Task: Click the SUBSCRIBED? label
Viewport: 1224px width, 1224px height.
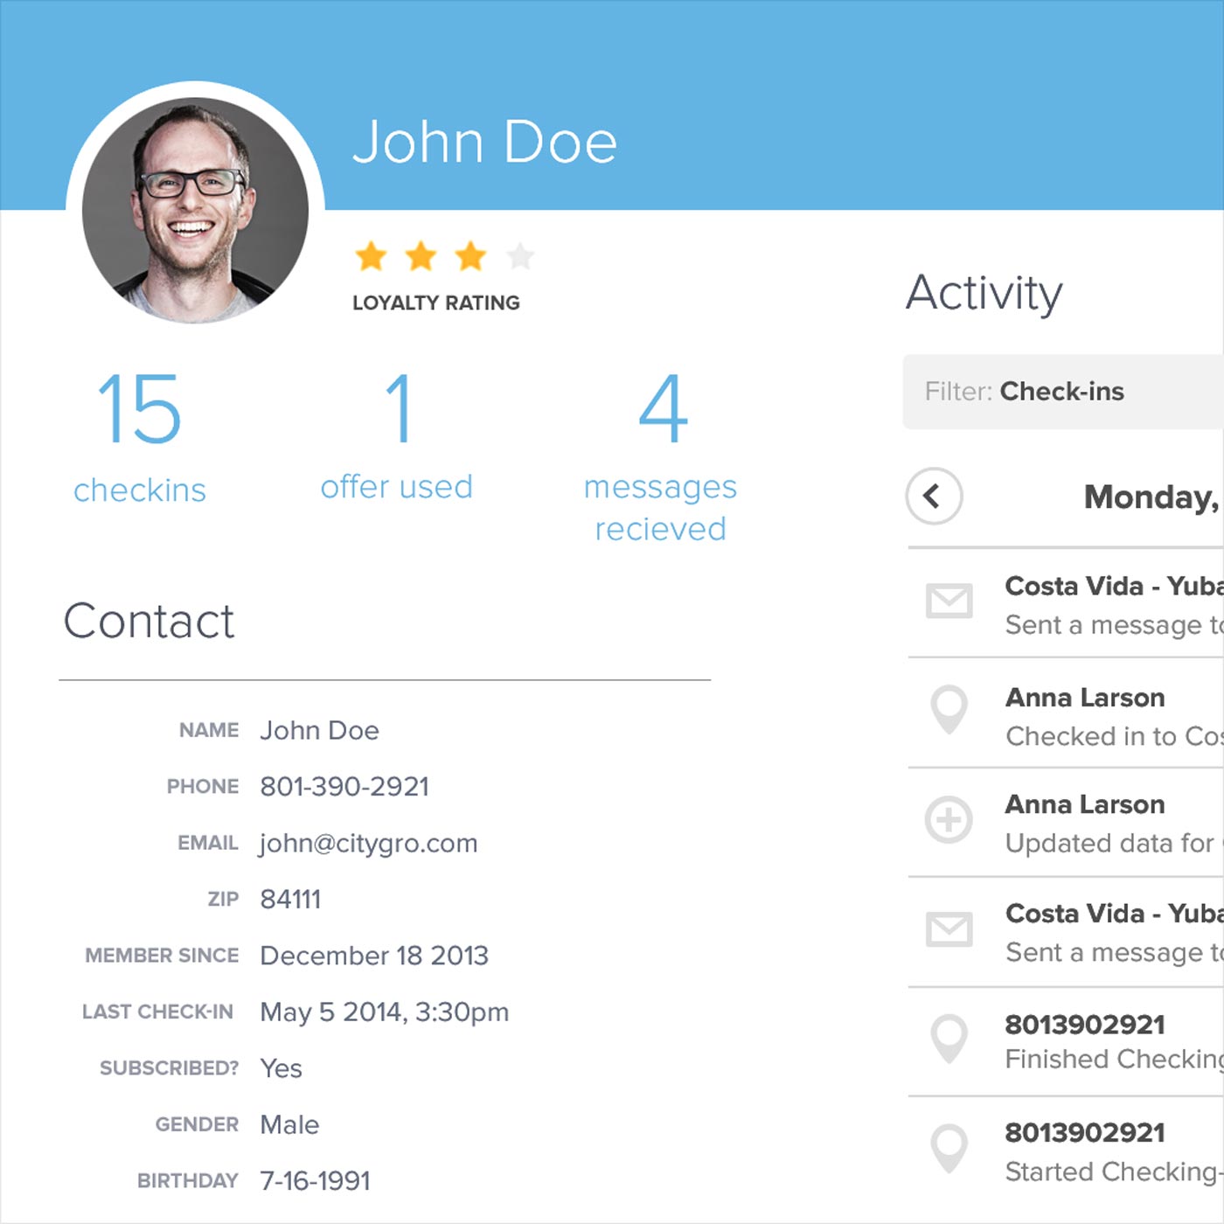Action: (x=169, y=1068)
